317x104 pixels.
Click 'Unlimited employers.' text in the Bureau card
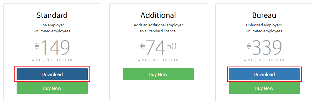pyautogui.click(x=264, y=26)
